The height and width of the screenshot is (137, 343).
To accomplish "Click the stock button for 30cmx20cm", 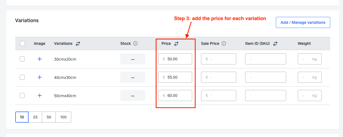I will pyautogui.click(x=133, y=59).
